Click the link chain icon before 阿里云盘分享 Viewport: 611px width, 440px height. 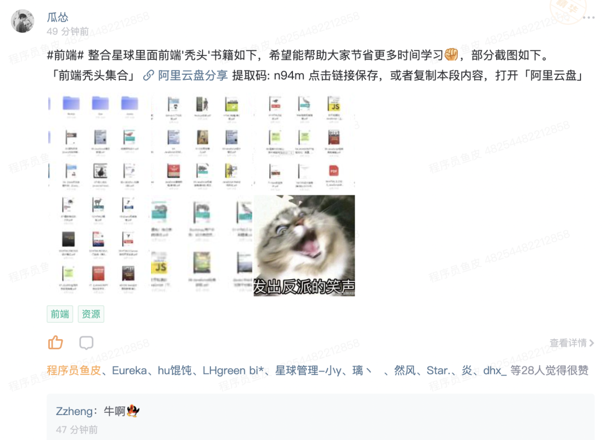point(148,75)
